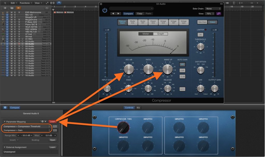Toggle the blue Catch Playhead button
This screenshot has height=157, width=265.
pyautogui.click(x=59, y=3)
